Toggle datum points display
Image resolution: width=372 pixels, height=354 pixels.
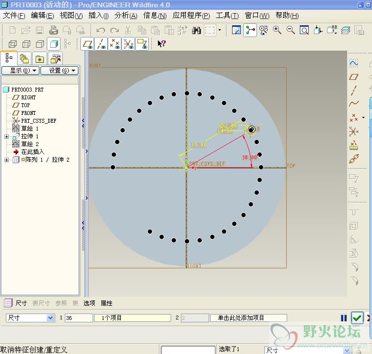115,44
